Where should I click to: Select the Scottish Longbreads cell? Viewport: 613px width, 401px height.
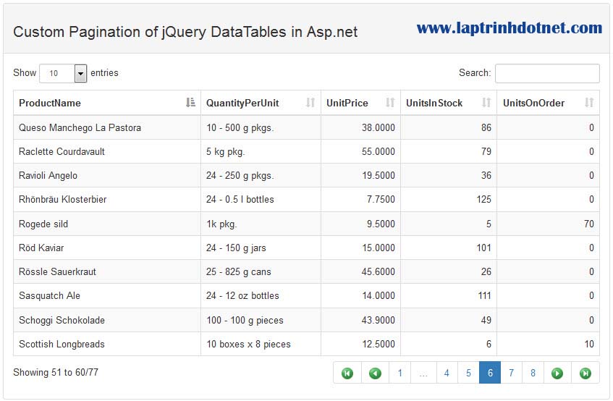click(x=107, y=344)
